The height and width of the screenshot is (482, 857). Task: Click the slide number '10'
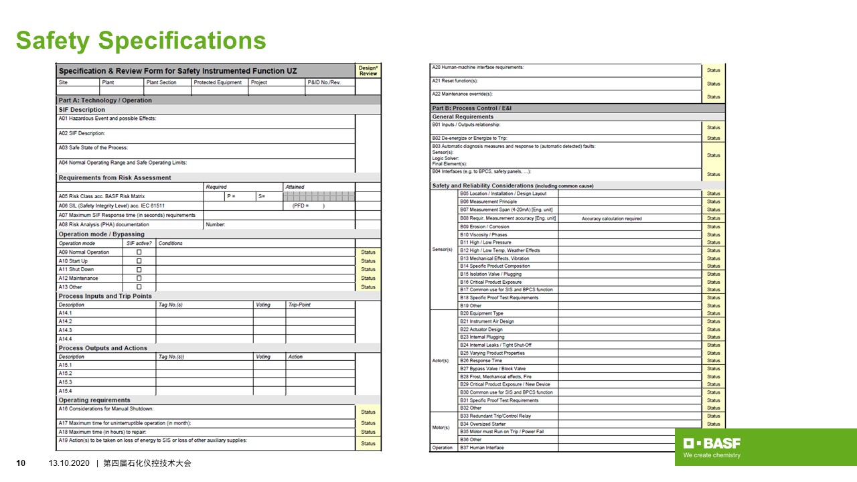(x=21, y=463)
